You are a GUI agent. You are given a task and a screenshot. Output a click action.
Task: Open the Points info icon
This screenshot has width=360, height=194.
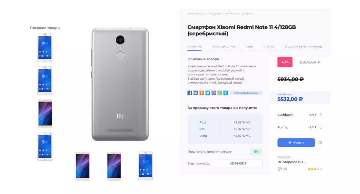(321, 127)
